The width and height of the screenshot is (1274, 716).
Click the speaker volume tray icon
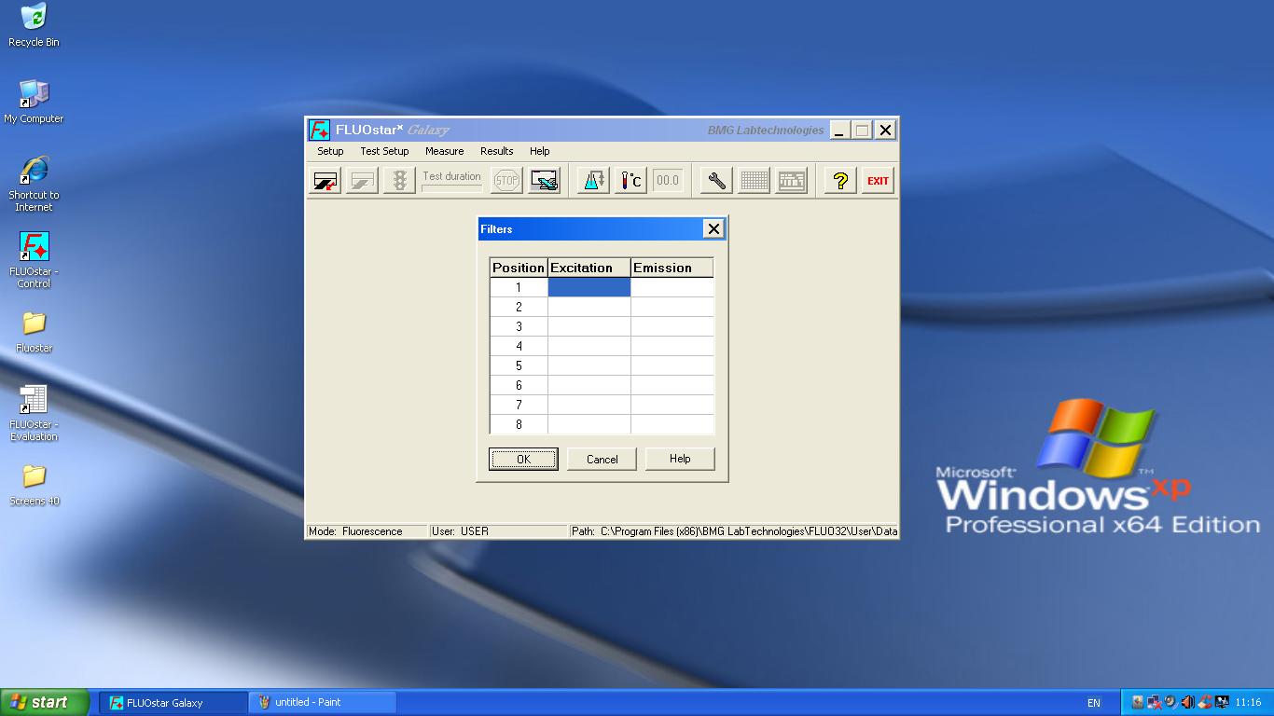(x=1186, y=702)
